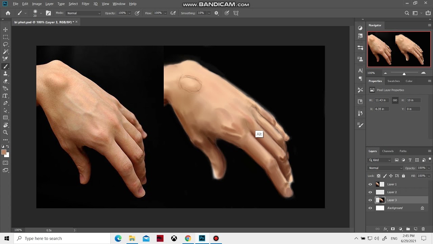433x244 pixels.
Task: Select the Rectangular Marquee tool
Action: click(5, 37)
